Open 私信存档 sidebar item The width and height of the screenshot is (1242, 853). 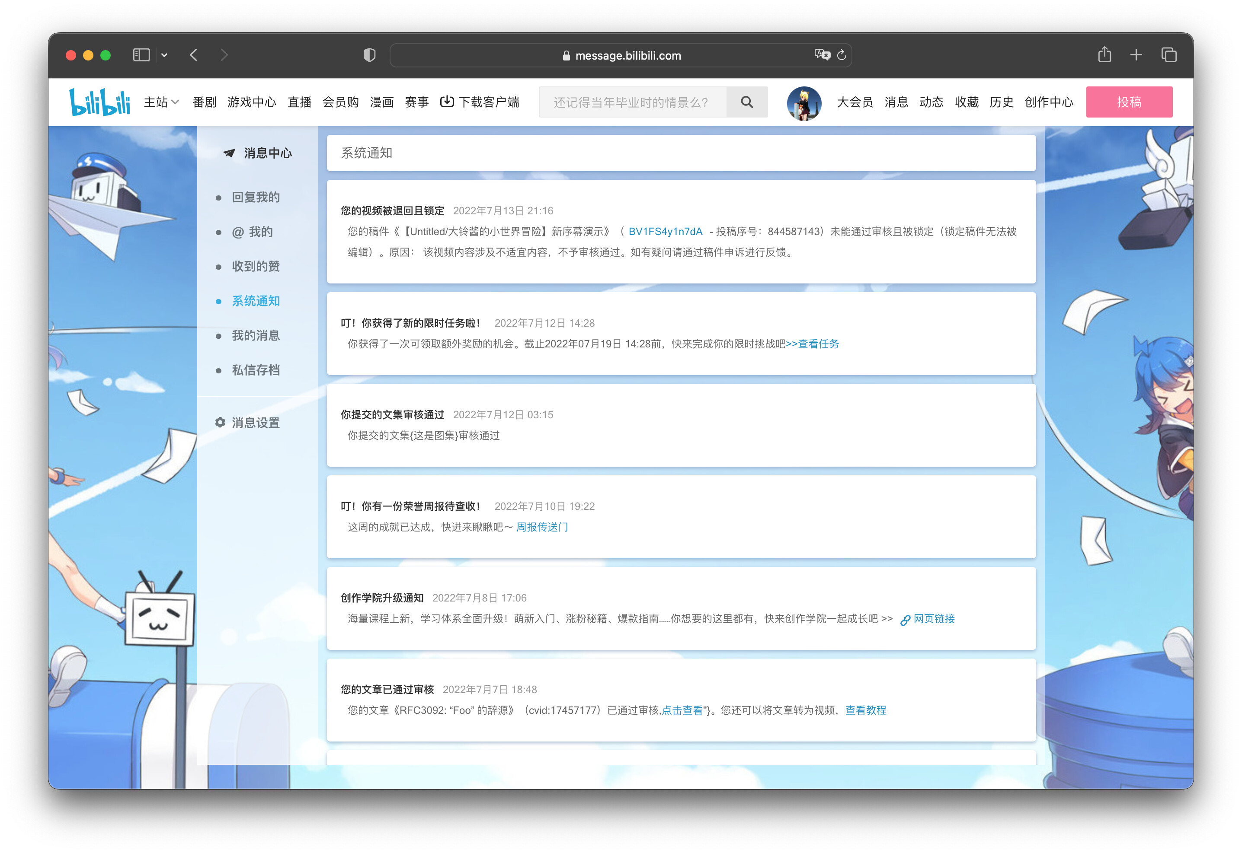[x=255, y=370]
